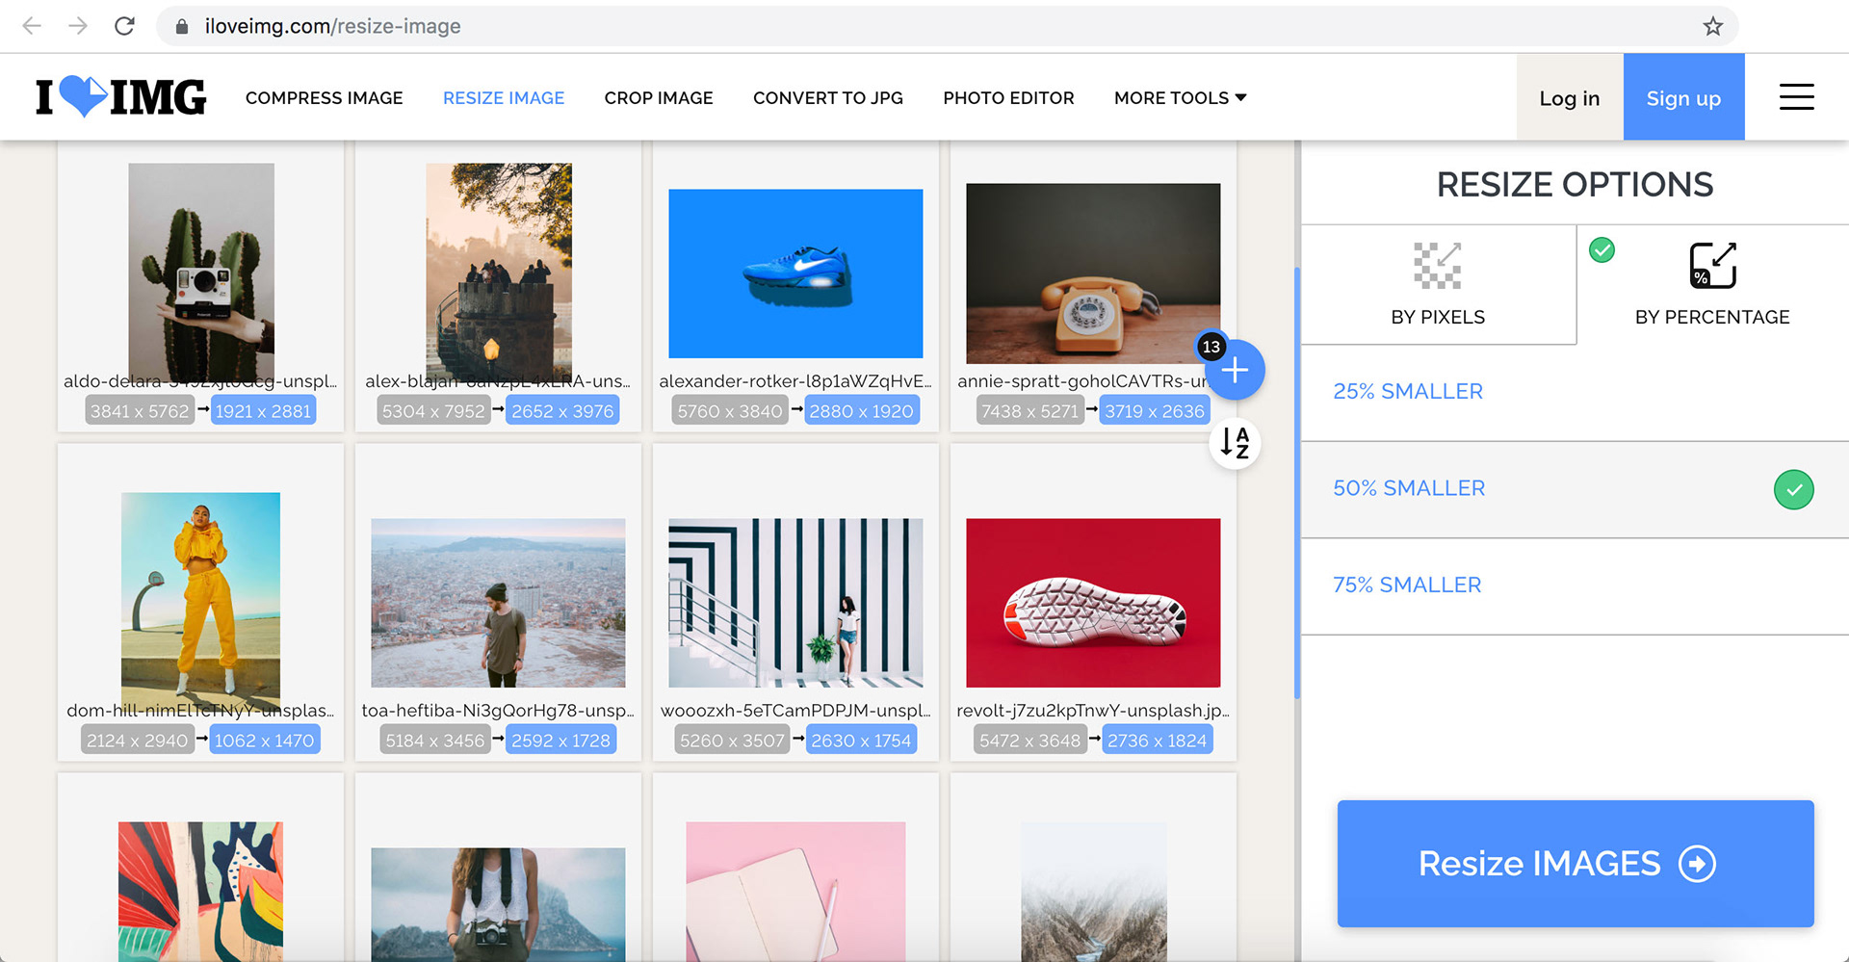This screenshot has width=1849, height=962.
Task: Click the Sign up button
Action: 1683,97
